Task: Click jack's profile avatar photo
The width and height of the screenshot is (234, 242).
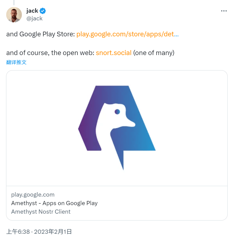Action: click(x=14, y=15)
